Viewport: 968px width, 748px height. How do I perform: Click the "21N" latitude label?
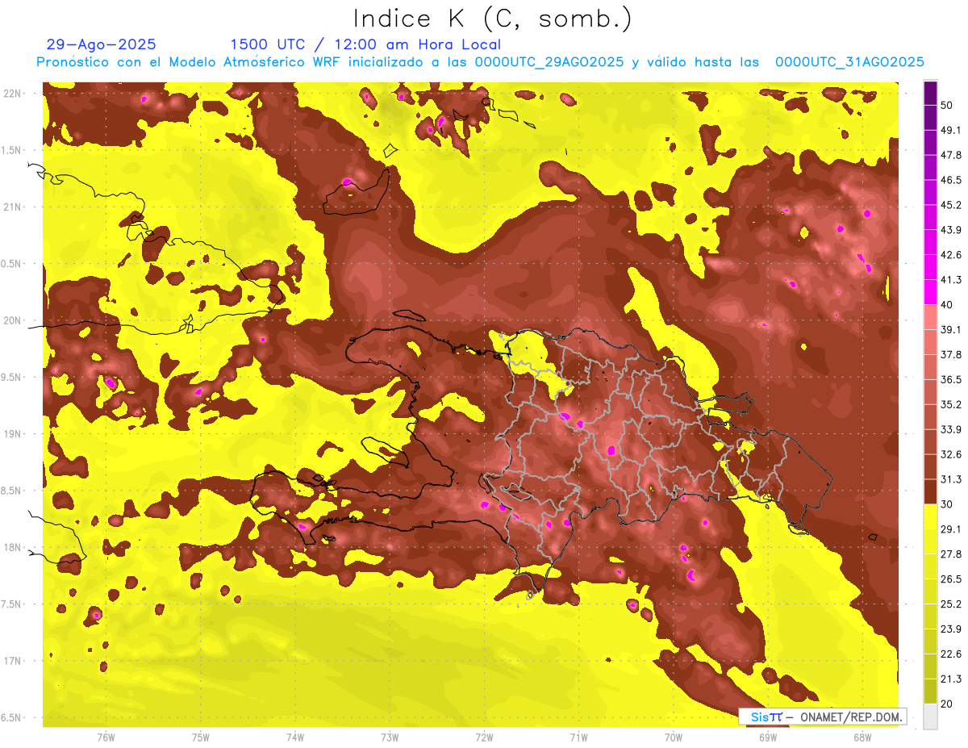point(14,207)
